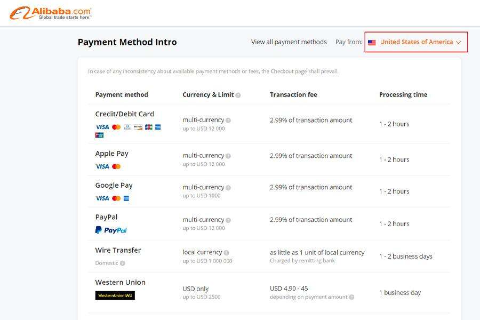Click info icon beside Credit/Debit Card multi-currency
Image resolution: width=480 pixels, height=320 pixels.
pyautogui.click(x=228, y=121)
